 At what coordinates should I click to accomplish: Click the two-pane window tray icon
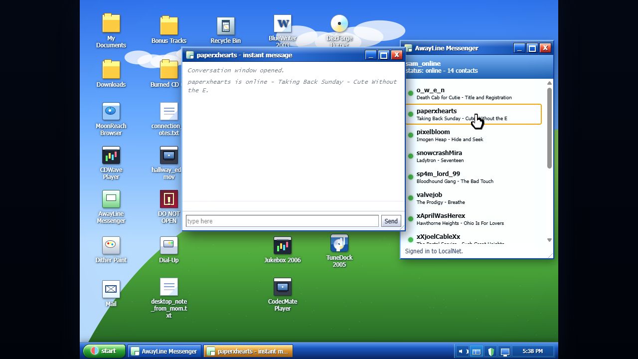point(476,352)
